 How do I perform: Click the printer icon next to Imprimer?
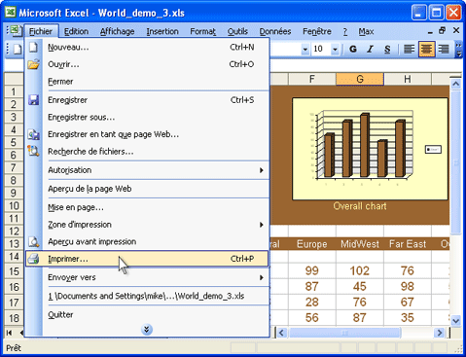pyautogui.click(x=33, y=259)
